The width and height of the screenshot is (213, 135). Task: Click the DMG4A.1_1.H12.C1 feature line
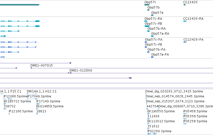(32, 94)
